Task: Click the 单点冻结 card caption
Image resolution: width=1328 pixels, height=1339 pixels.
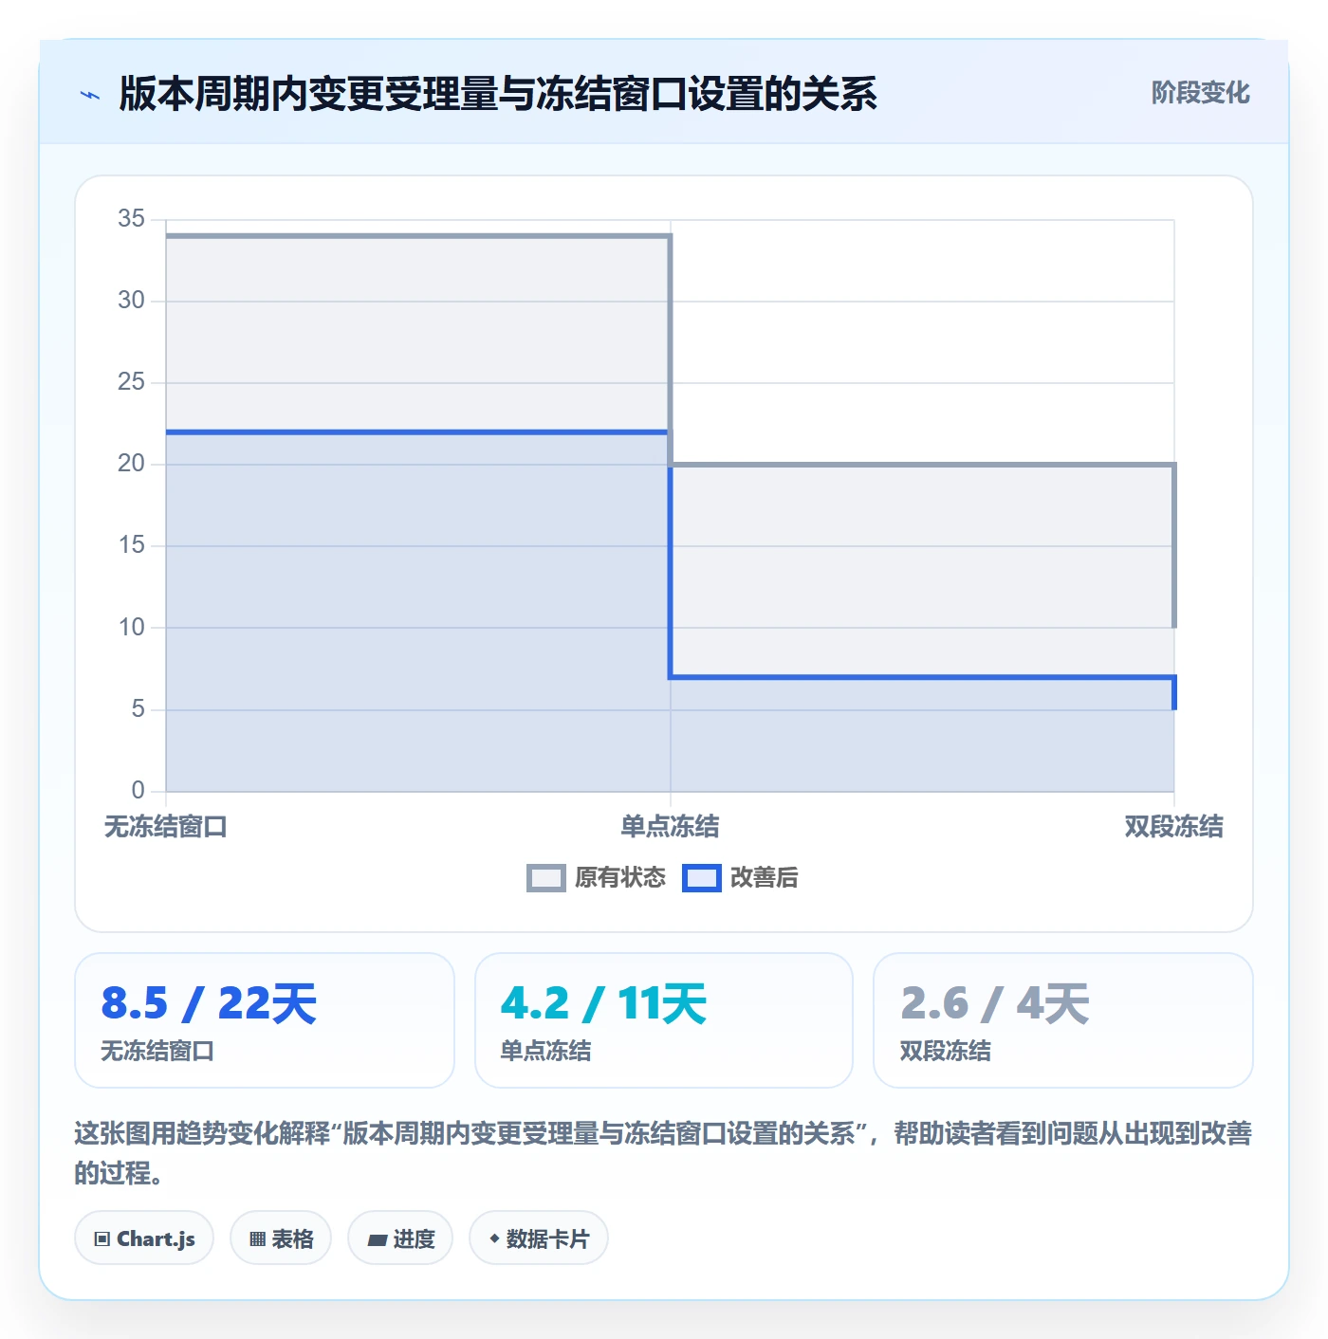Action: click(545, 1051)
